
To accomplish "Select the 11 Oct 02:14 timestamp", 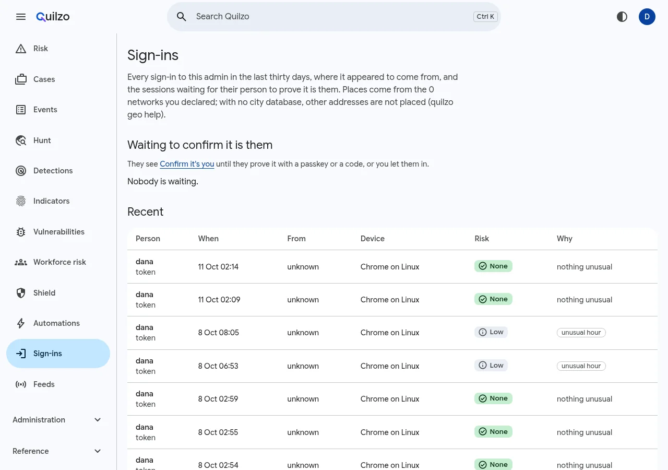I will [218, 267].
